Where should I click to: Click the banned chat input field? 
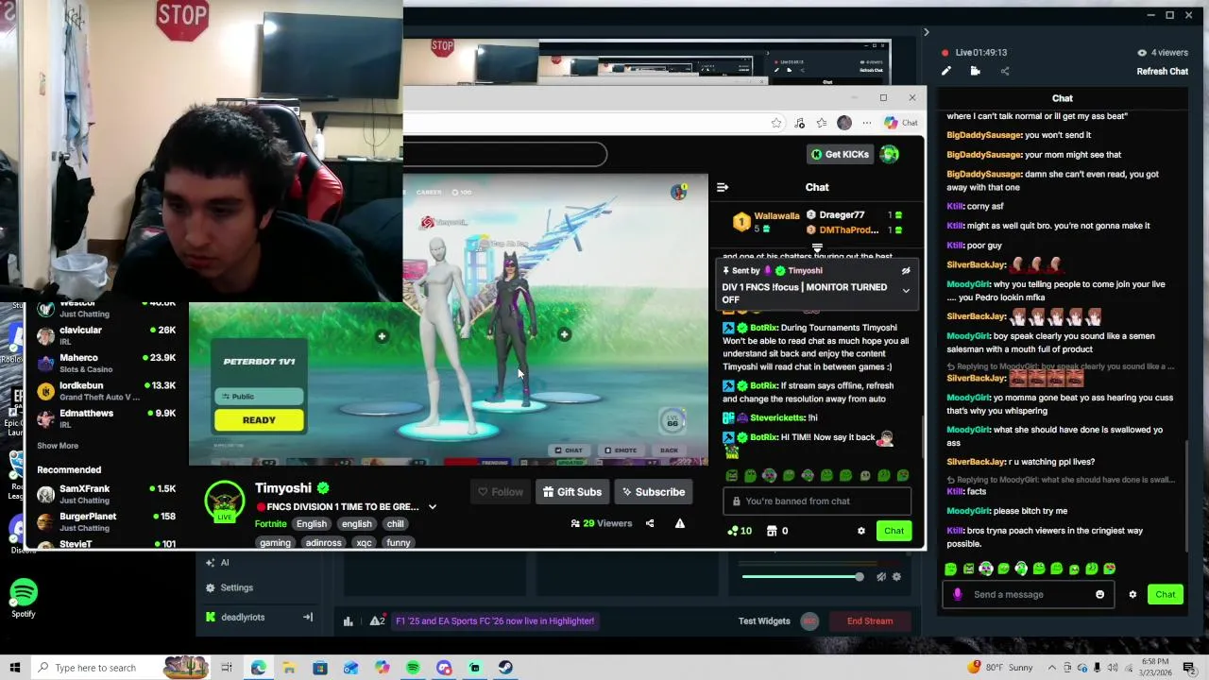817,501
